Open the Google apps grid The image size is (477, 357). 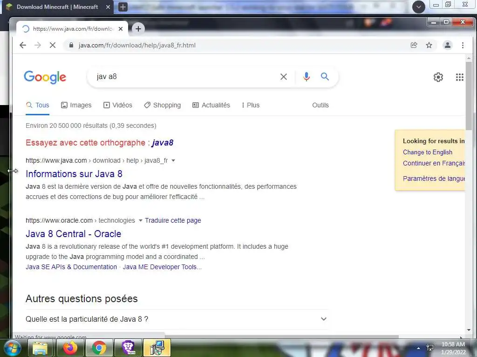pyautogui.click(x=460, y=77)
